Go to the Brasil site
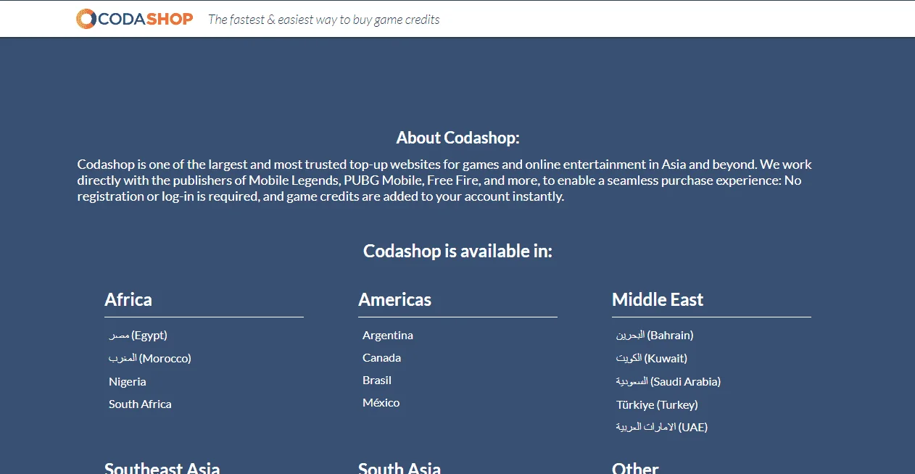This screenshot has height=474, width=915. click(377, 380)
